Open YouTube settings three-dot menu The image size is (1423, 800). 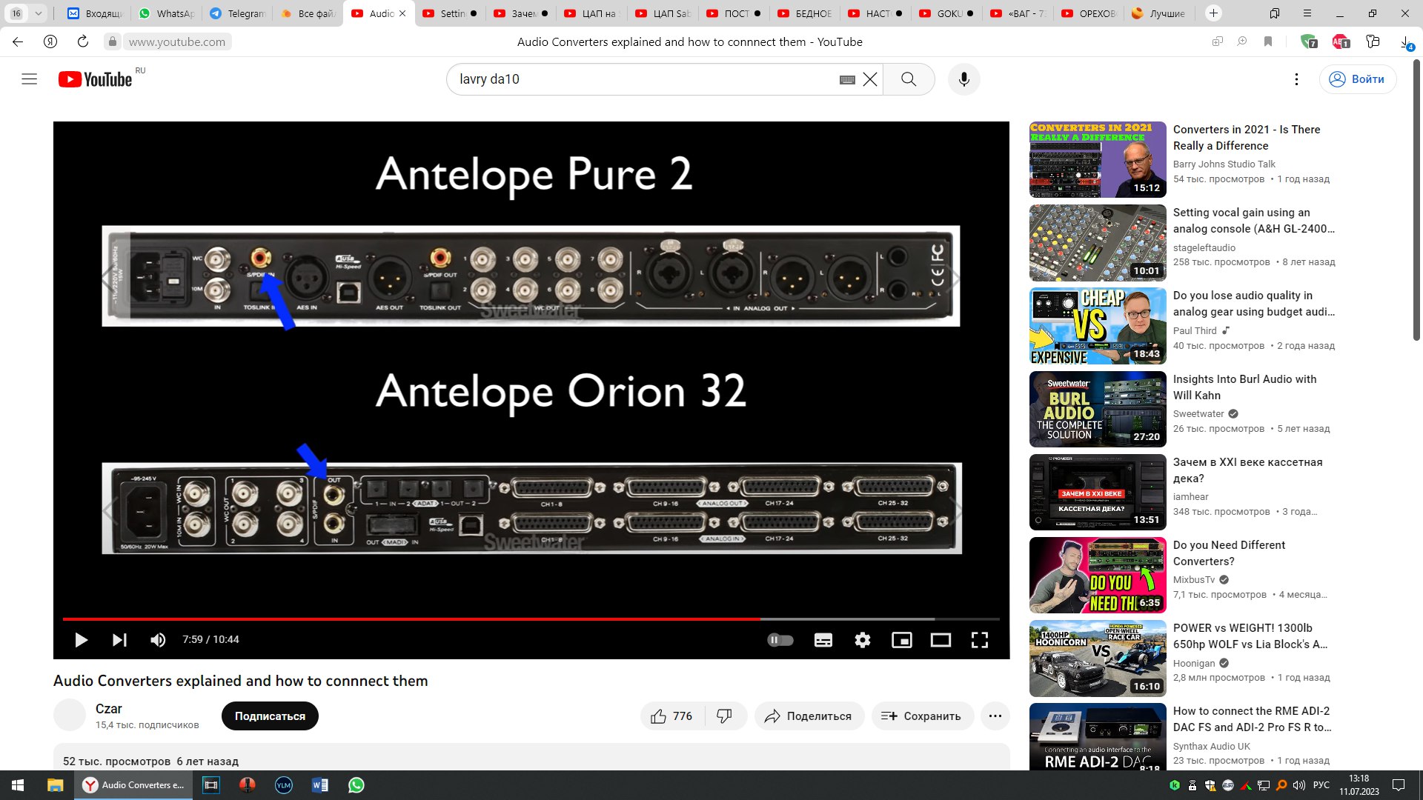1296,79
